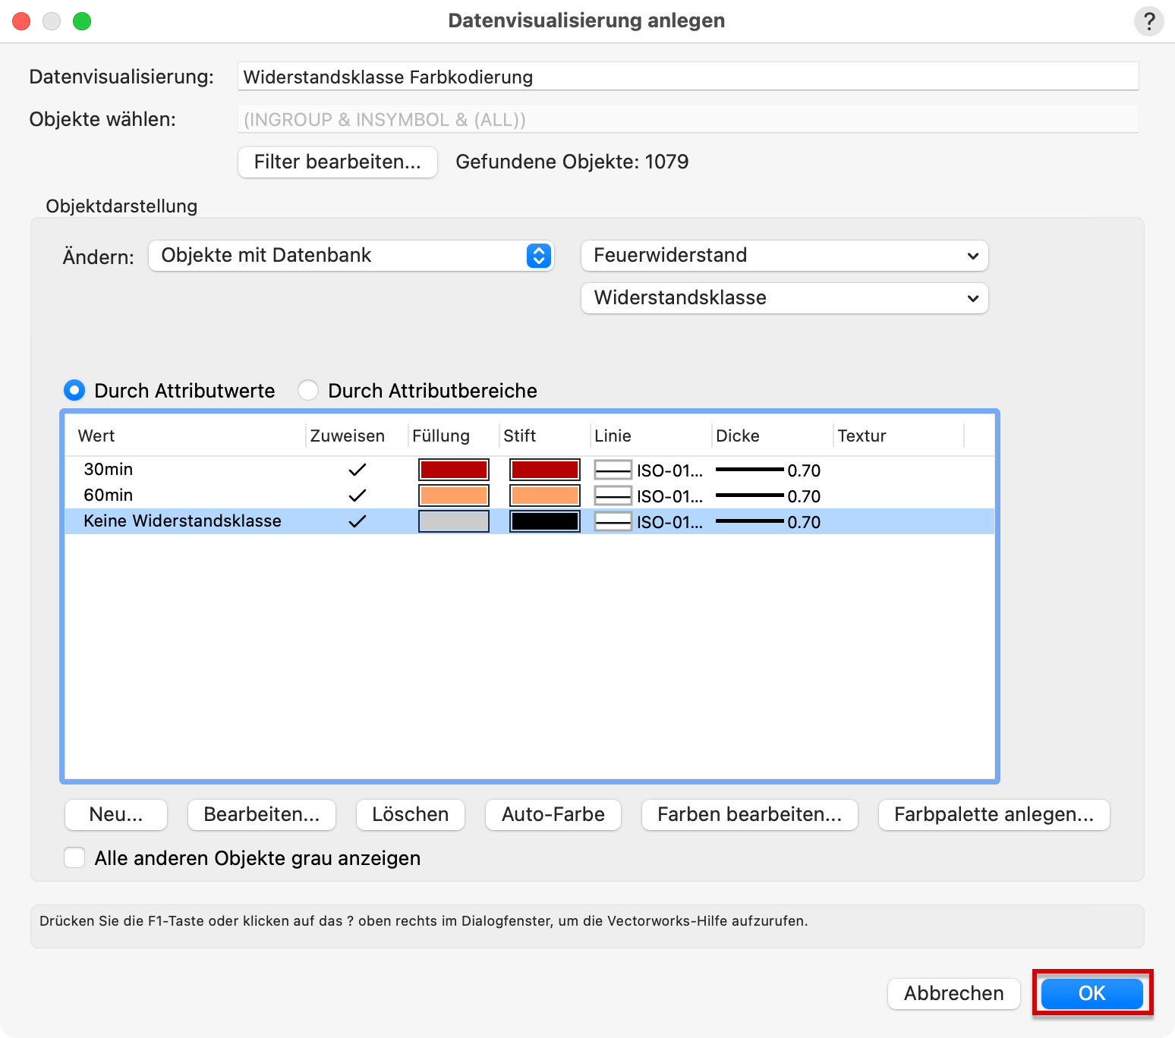Screen dimensions: 1175x1038
Task: Close the dialog with the red window button
Action: coord(21,21)
